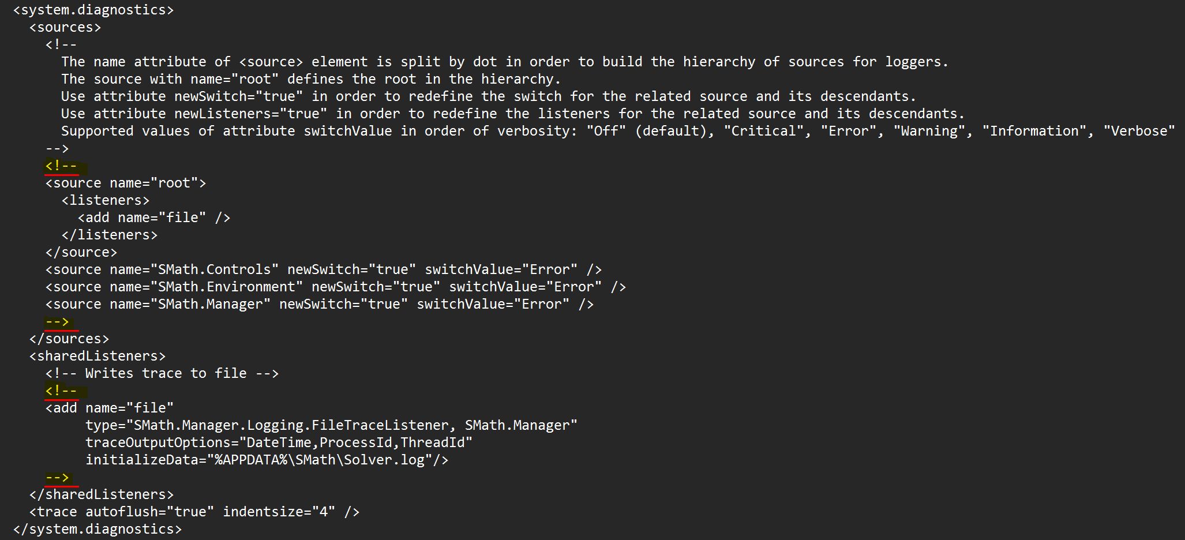
Task: Click the source name="root" line
Action: (x=126, y=183)
